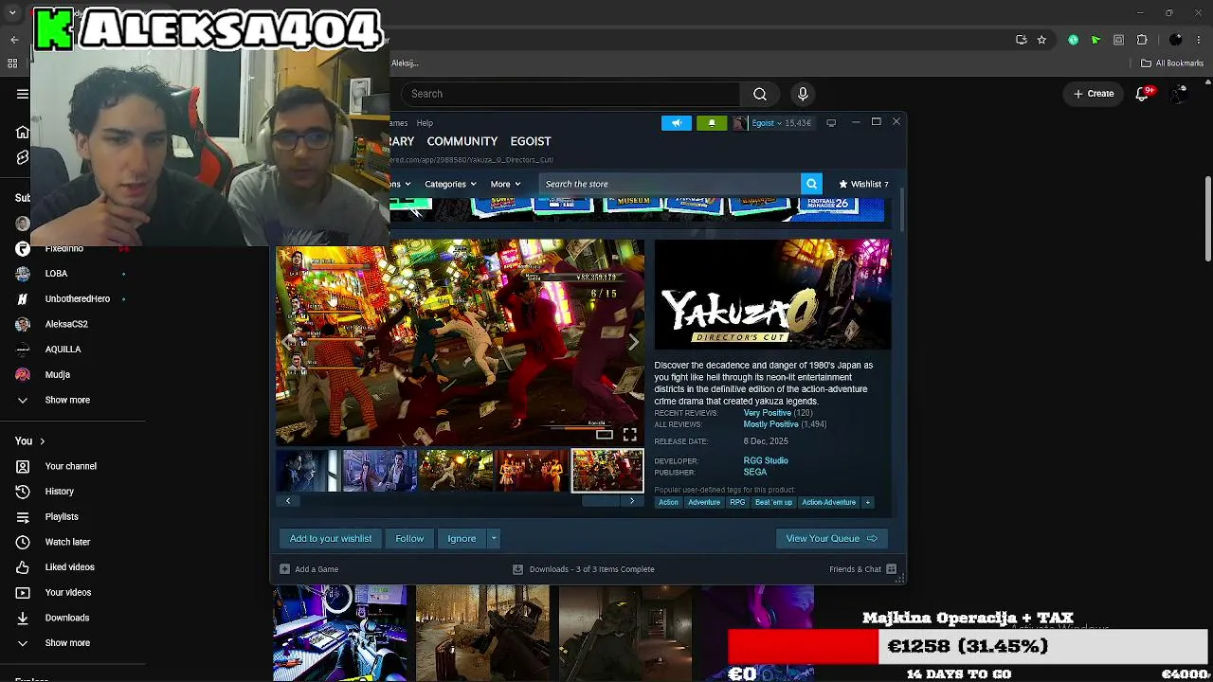Open the UnbotheredHero subscription channel
1213x682 pixels.
pos(78,299)
